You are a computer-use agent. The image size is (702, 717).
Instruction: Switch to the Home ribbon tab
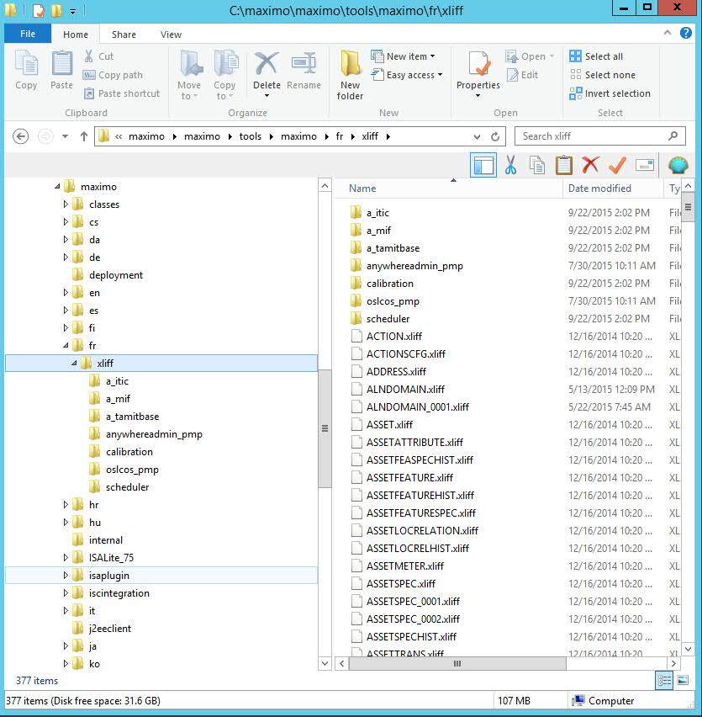tap(76, 35)
